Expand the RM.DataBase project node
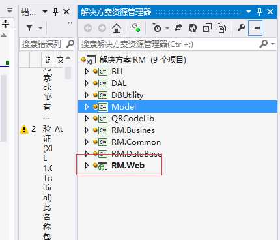Screen dimensions: 280x240 point(87,154)
